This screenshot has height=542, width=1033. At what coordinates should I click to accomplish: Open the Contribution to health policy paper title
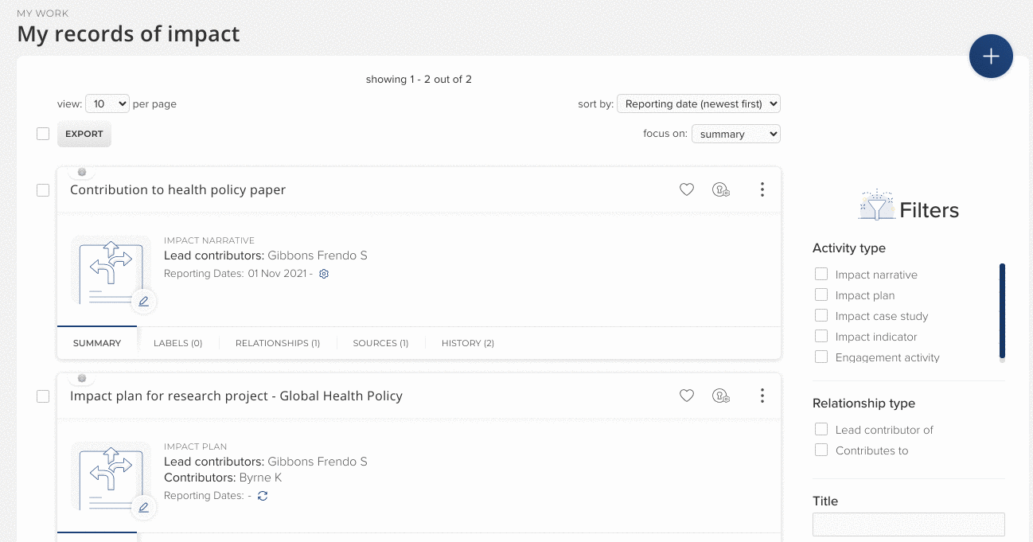tap(177, 189)
